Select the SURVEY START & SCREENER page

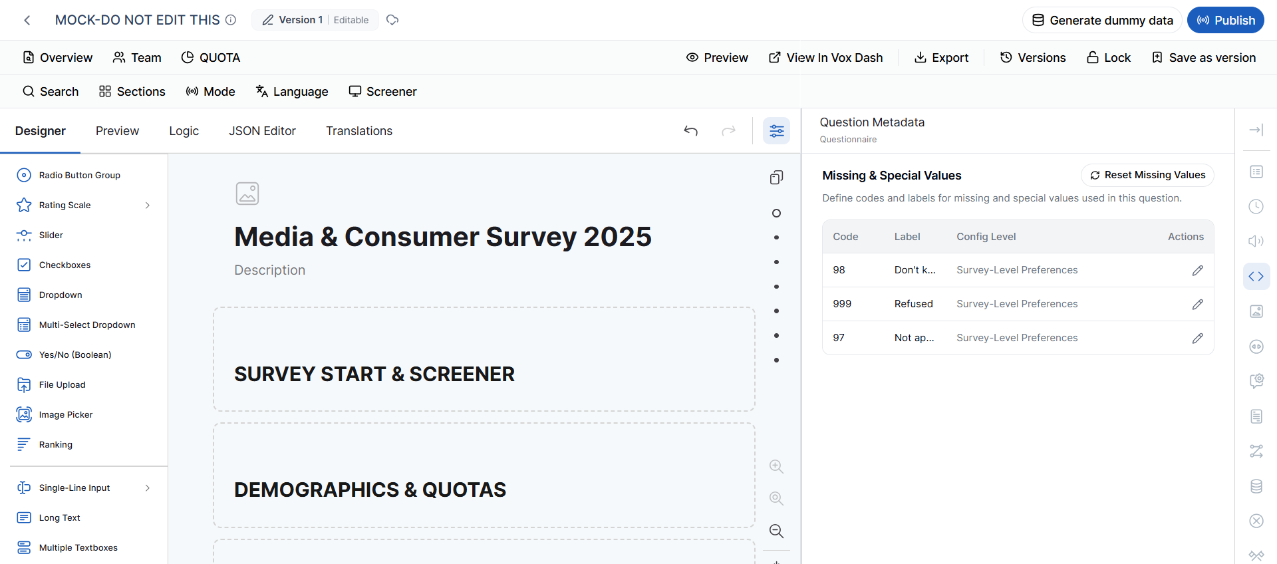(x=484, y=359)
